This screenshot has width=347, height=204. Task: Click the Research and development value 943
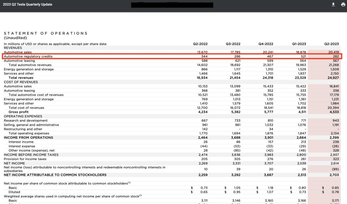(336, 120)
